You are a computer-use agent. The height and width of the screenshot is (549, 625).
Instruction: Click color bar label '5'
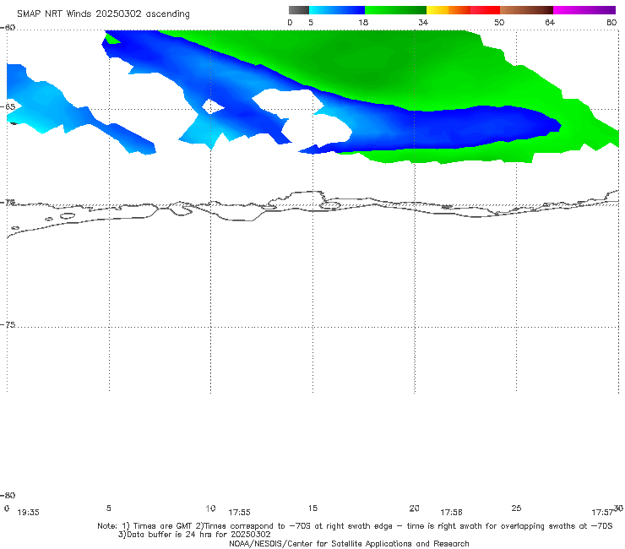point(311,22)
